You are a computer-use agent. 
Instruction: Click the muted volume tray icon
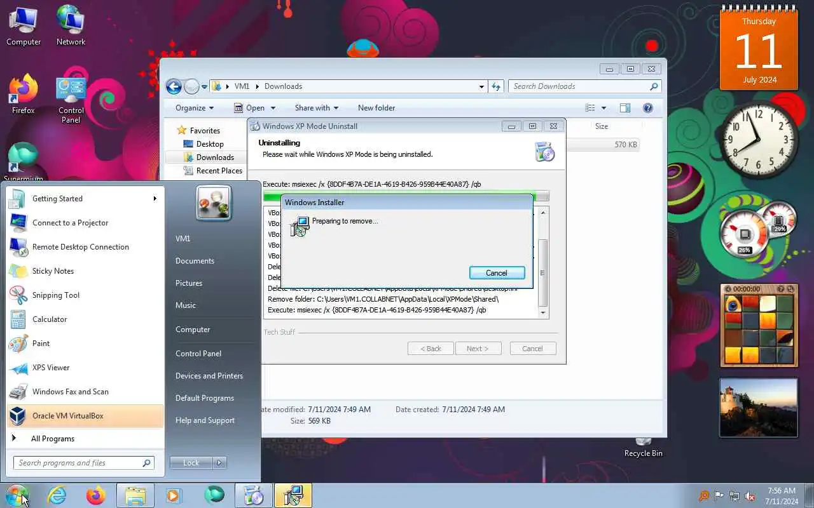coord(750,496)
